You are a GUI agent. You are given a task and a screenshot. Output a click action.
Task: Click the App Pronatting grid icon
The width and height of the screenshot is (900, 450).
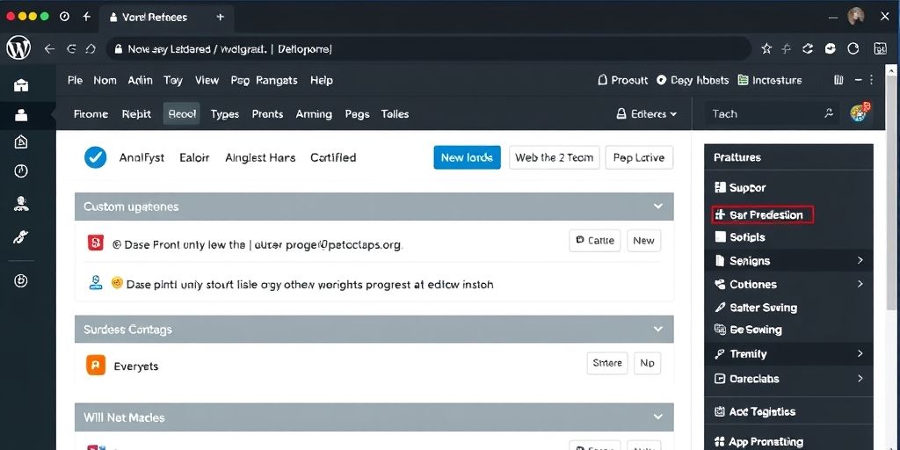pyautogui.click(x=720, y=442)
